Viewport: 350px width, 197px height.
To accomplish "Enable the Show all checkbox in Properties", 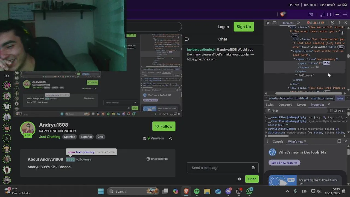I will tap(332, 111).
